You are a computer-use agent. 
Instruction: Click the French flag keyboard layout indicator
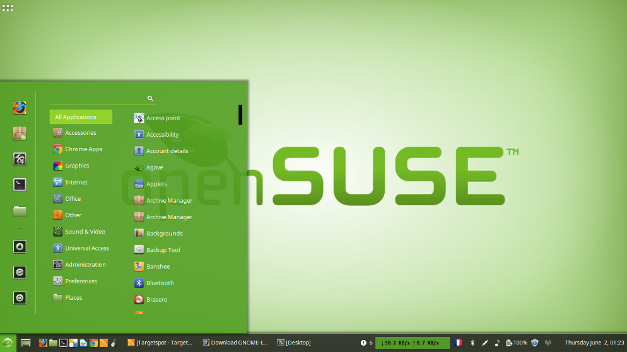pyautogui.click(x=459, y=343)
